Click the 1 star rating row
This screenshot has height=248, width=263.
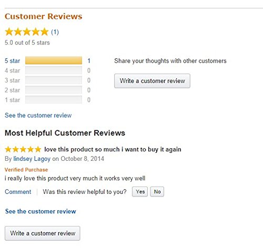point(47,100)
